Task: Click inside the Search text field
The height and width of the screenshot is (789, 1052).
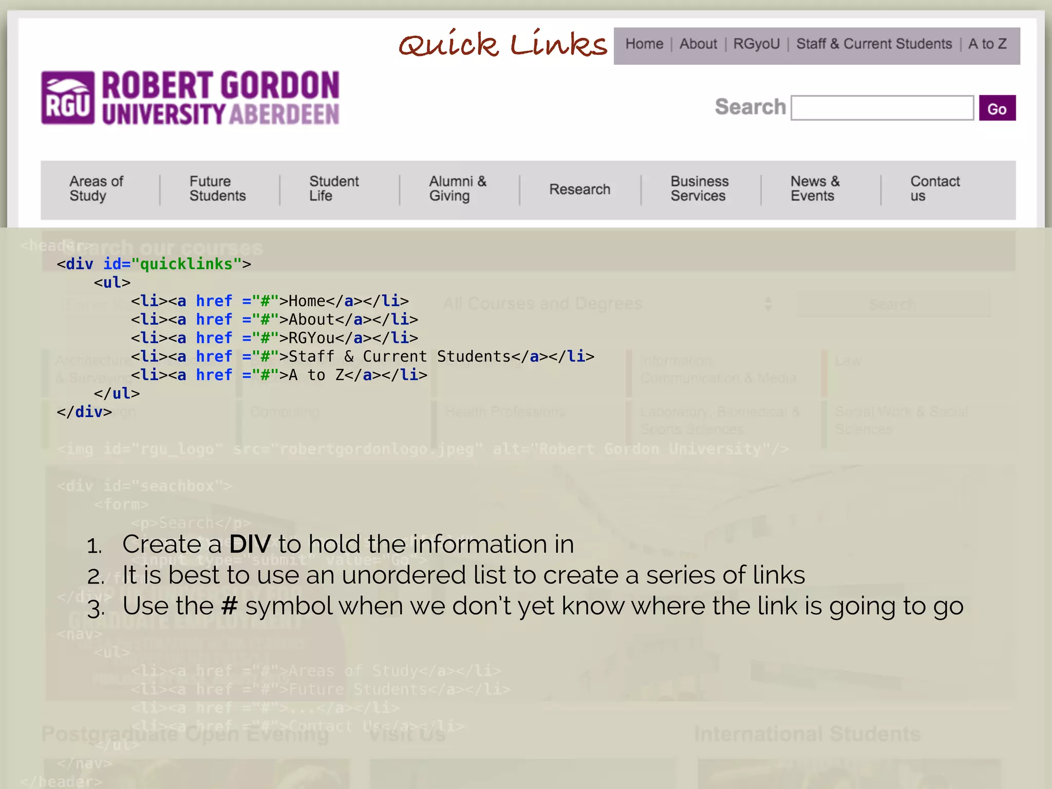Action: click(x=881, y=108)
